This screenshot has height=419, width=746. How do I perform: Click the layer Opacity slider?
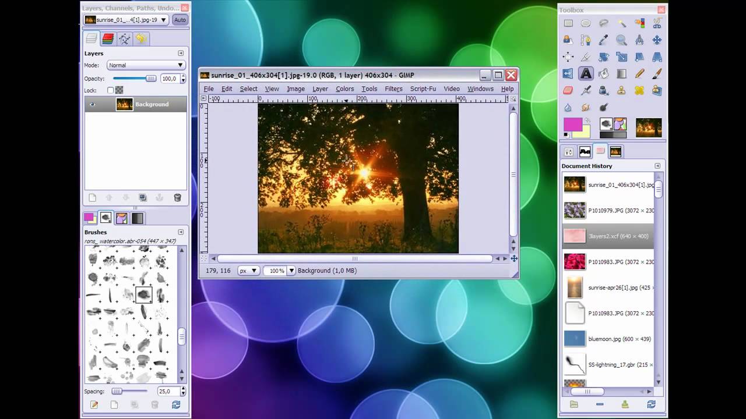135,79
